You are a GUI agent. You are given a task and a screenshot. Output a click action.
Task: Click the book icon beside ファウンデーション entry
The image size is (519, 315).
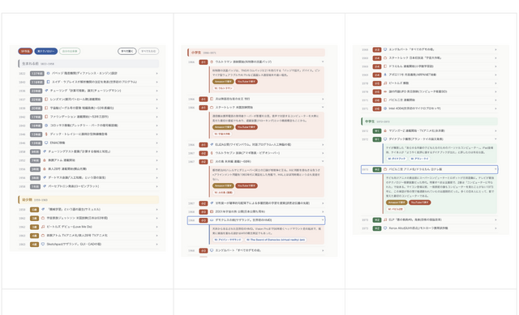click(x=46, y=117)
